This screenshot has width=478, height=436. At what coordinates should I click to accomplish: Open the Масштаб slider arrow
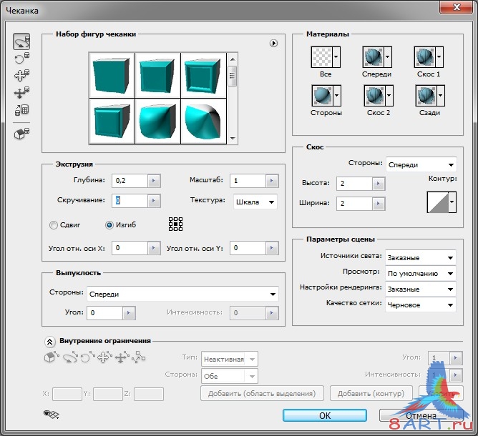point(272,181)
